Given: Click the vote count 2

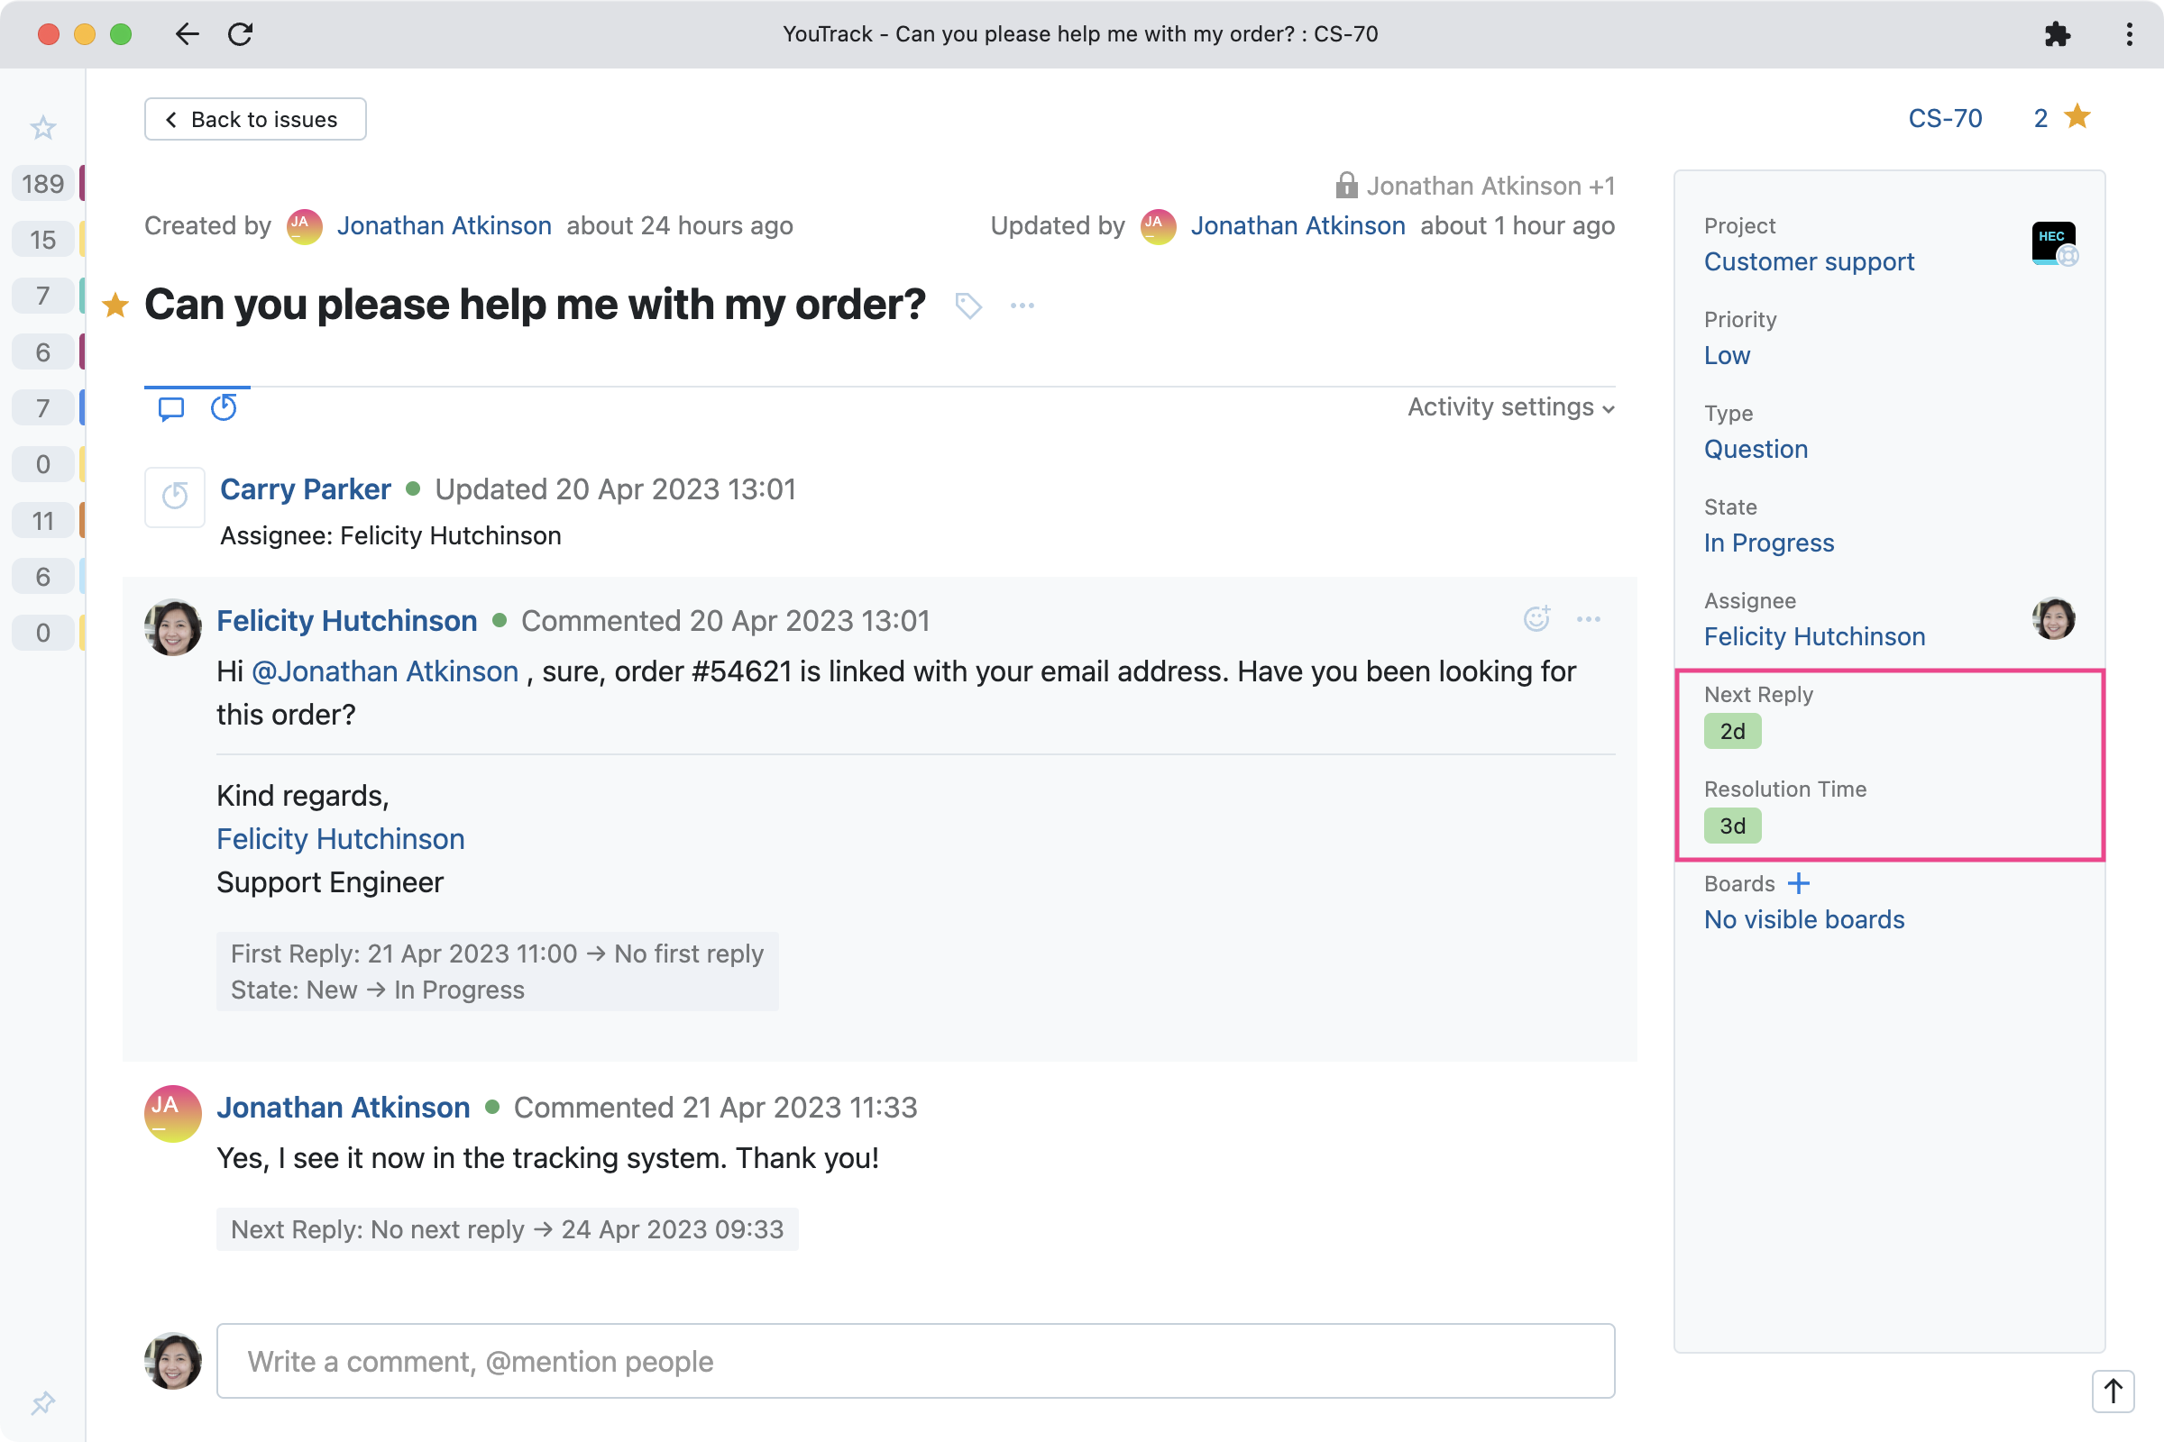Looking at the screenshot, I should [x=2040, y=119].
